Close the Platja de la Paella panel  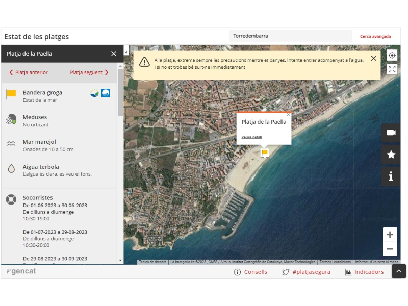[114, 54]
